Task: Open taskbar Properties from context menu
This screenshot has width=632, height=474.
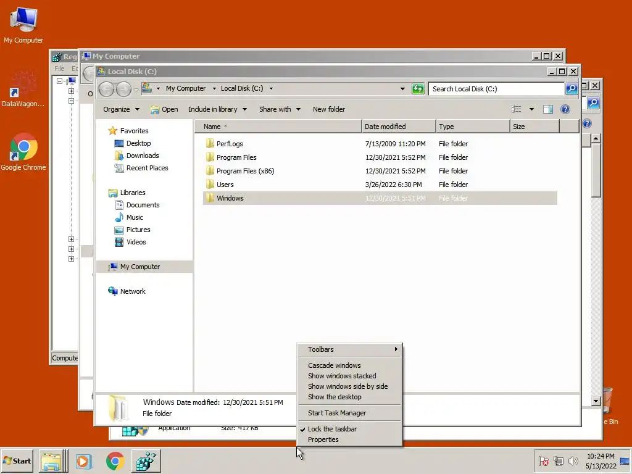Action: [x=350, y=439]
